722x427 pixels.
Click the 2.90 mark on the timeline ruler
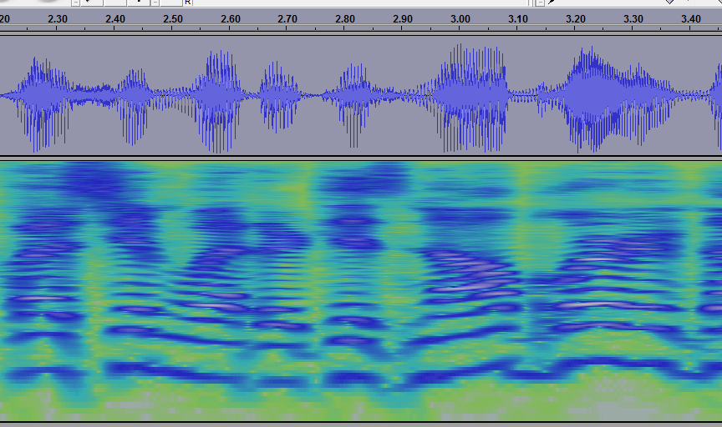(403, 19)
